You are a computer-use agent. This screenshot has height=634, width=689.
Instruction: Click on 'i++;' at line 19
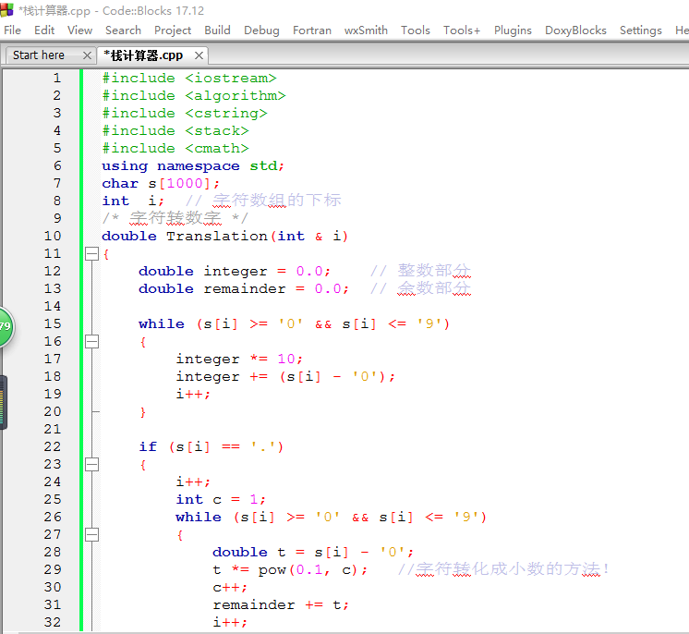193,395
